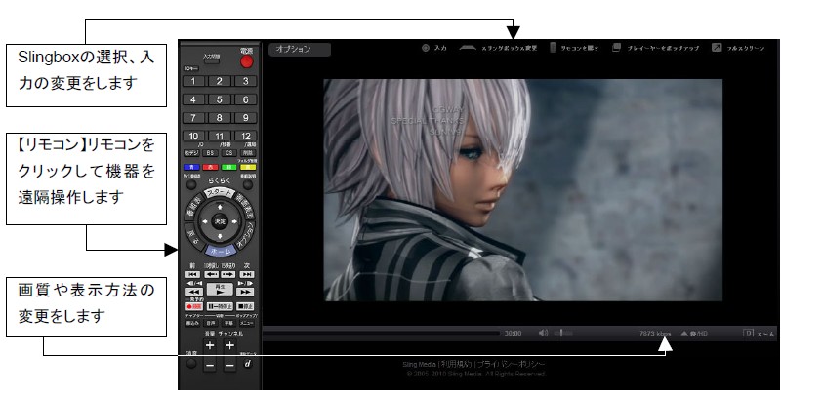
Task: Adjust the player volume slider
Action: pyautogui.click(x=562, y=333)
